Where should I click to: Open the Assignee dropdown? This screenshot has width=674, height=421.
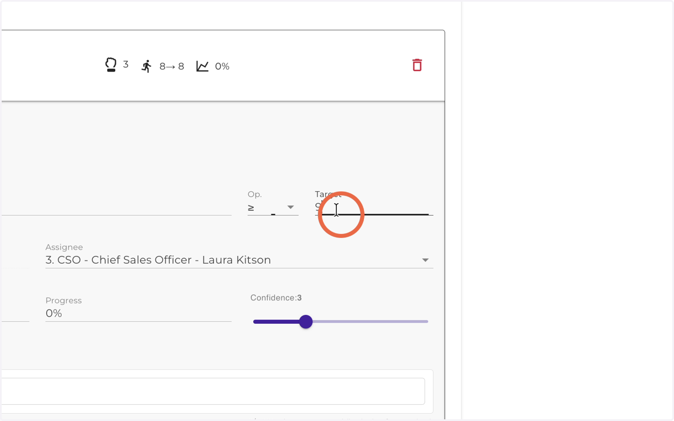(239, 260)
